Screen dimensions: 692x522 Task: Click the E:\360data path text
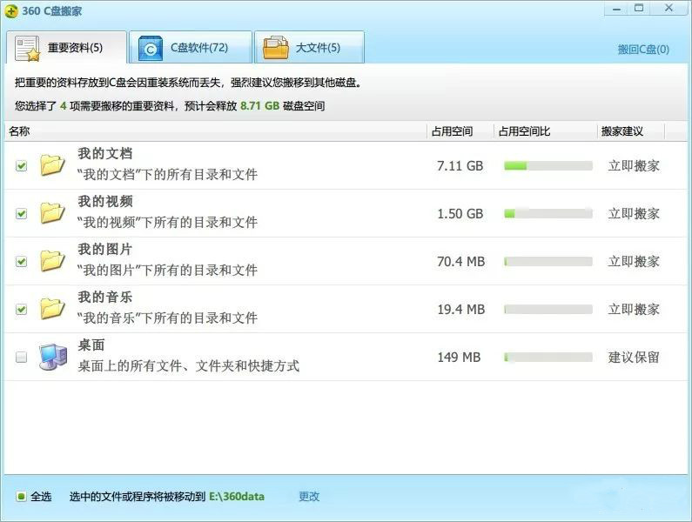coord(237,497)
